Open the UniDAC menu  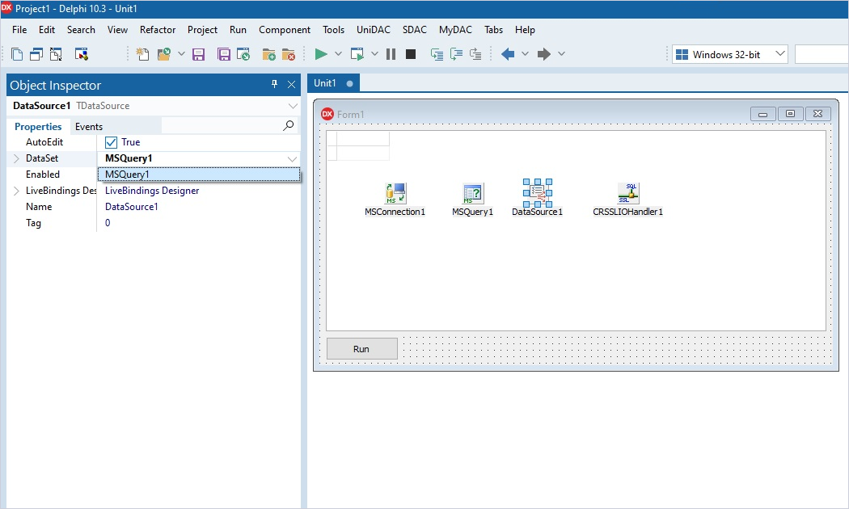[x=373, y=29]
